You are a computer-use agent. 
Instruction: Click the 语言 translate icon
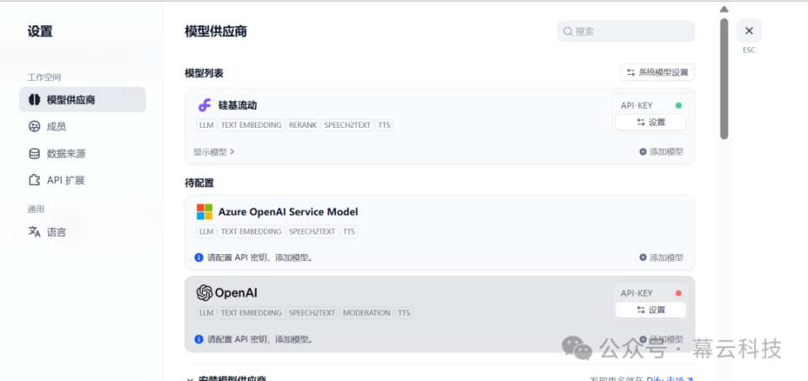(35, 232)
